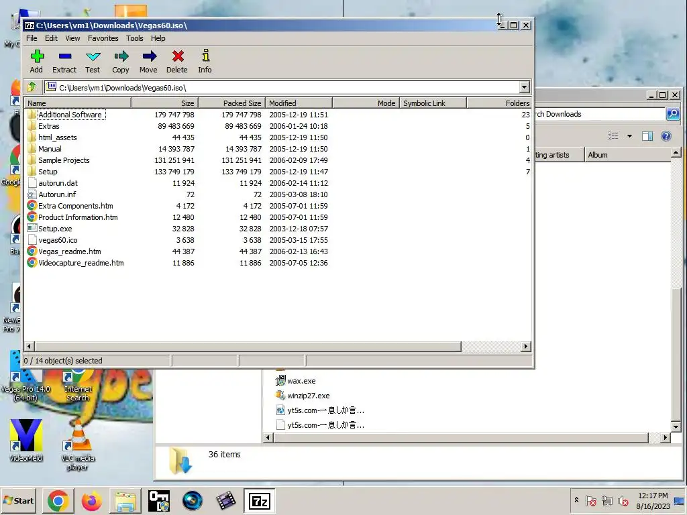Go up one folder level
687x515 pixels.
(32, 87)
